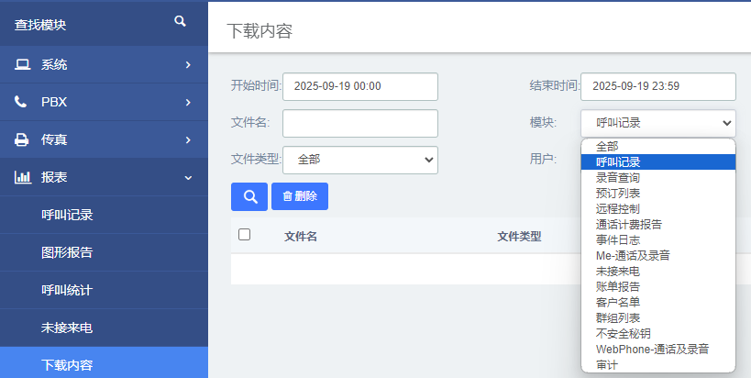Click the blue search button

point(248,196)
